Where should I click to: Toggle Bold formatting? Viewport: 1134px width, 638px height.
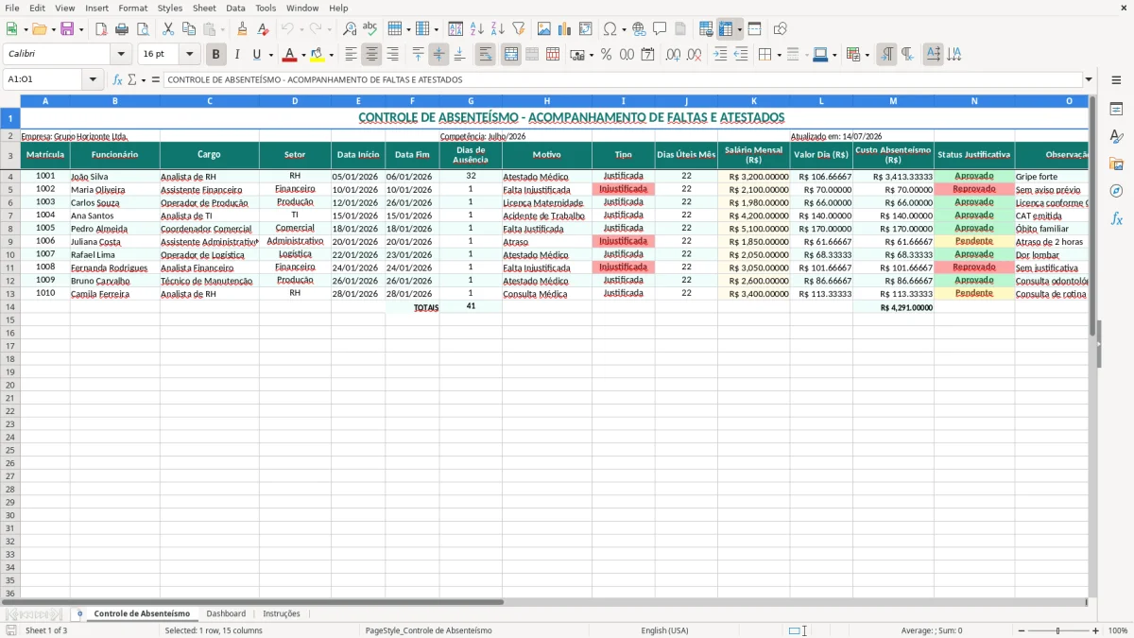click(x=216, y=55)
